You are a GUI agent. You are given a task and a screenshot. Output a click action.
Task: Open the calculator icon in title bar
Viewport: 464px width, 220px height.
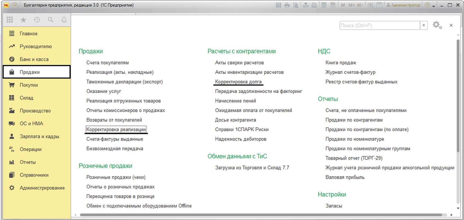coord(324,5)
